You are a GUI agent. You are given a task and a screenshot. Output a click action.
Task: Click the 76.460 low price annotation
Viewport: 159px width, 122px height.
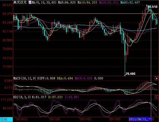[x=130, y=74]
